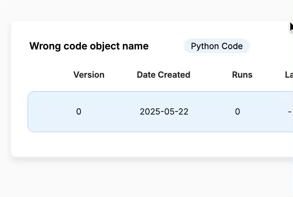Click row space between date and runs
293x197 pixels.
pos(212,112)
